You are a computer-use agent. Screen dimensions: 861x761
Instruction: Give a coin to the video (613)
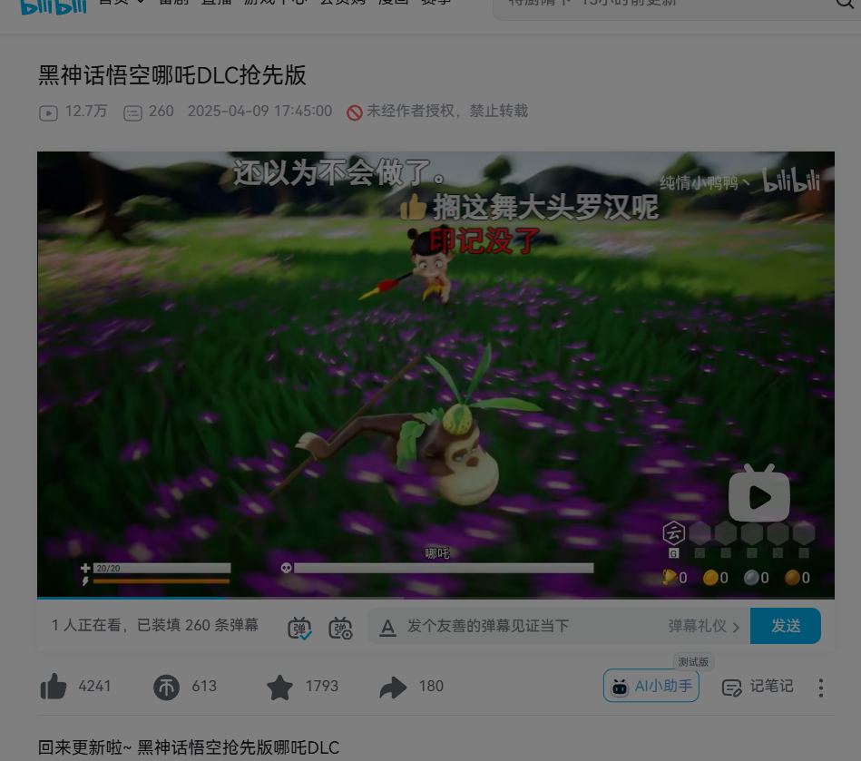tap(166, 687)
